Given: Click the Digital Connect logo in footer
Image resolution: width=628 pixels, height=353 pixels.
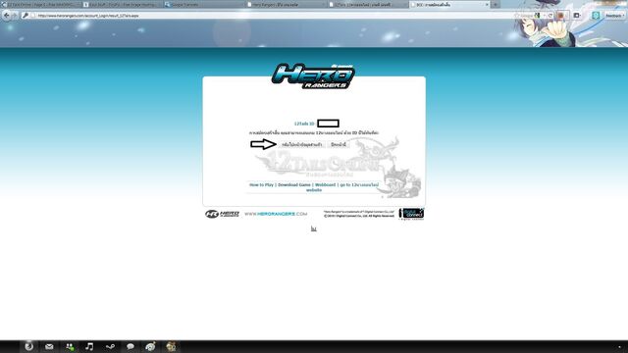Looking at the screenshot, I should [x=411, y=214].
